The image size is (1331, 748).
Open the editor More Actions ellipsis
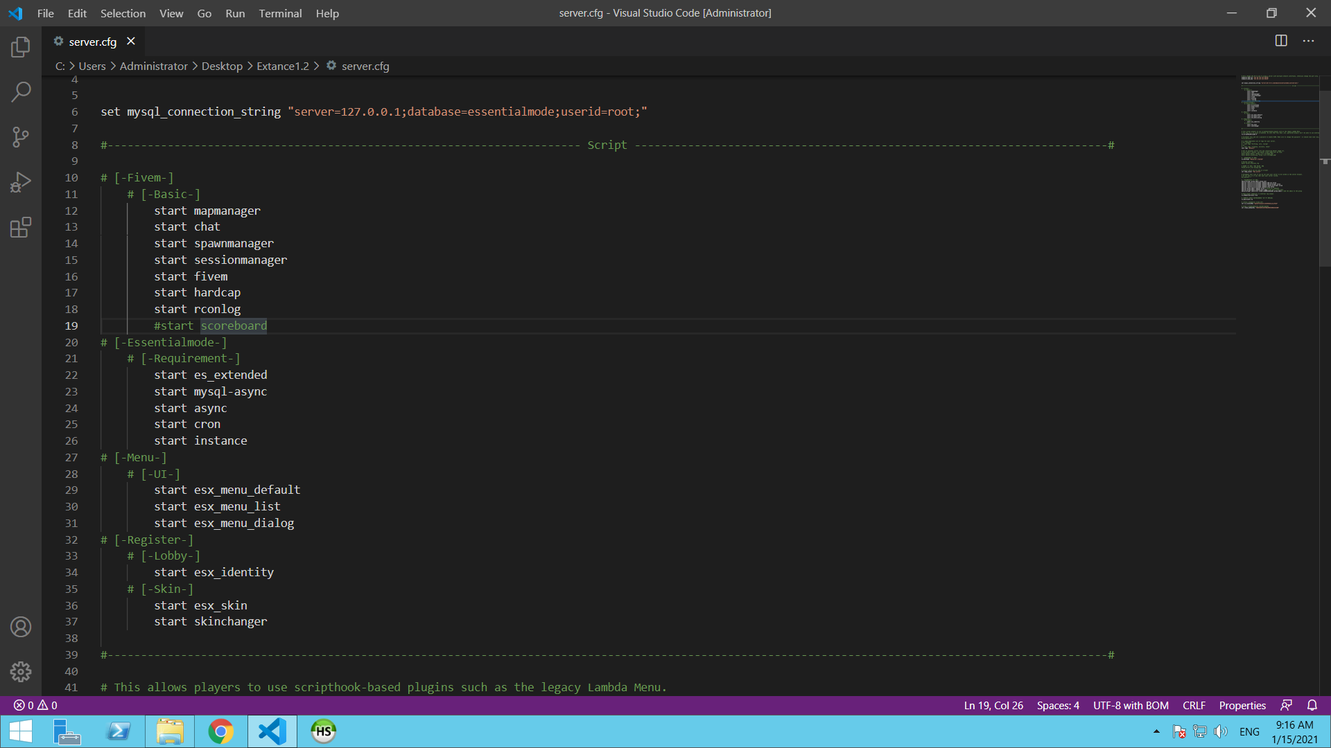[x=1308, y=41]
